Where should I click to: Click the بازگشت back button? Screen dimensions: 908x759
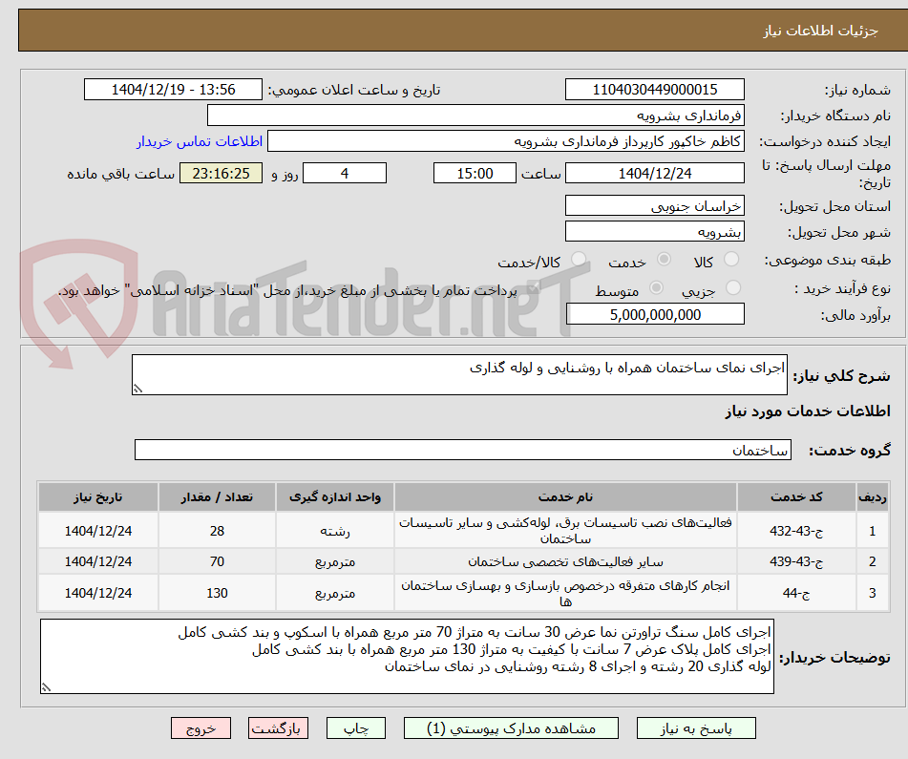click(278, 728)
